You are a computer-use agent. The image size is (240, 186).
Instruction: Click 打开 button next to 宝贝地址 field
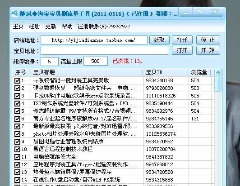182,50
